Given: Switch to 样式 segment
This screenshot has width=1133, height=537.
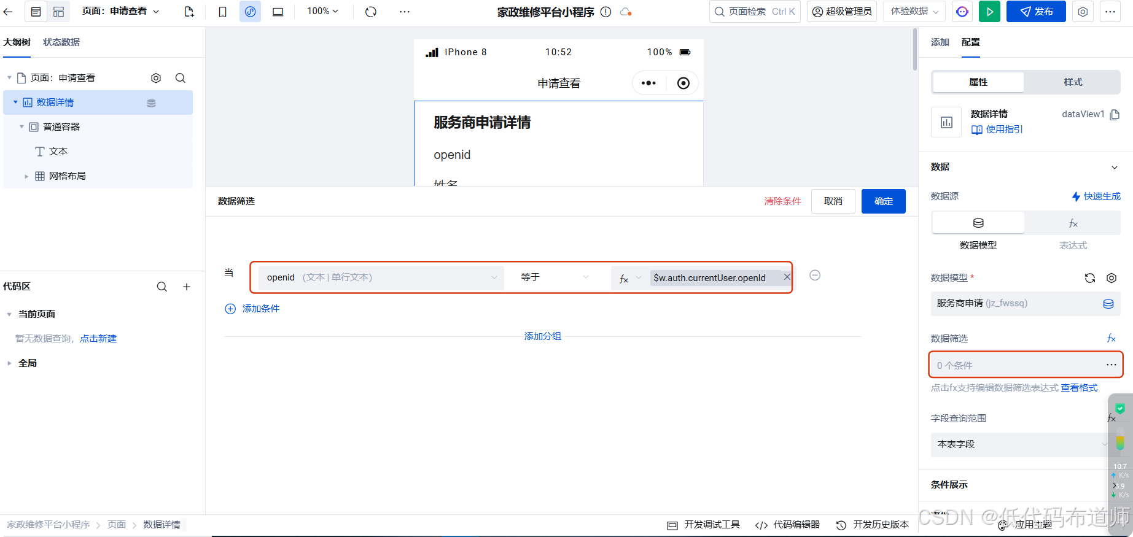Looking at the screenshot, I should (1073, 82).
